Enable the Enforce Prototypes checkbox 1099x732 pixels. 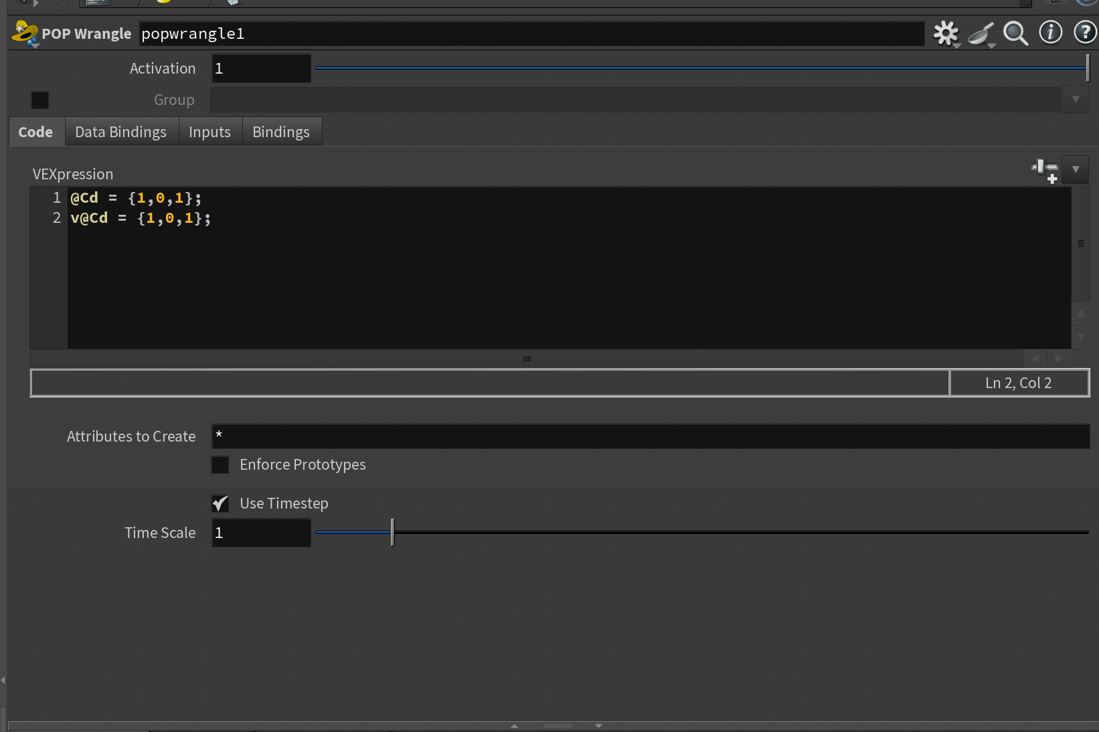220,465
